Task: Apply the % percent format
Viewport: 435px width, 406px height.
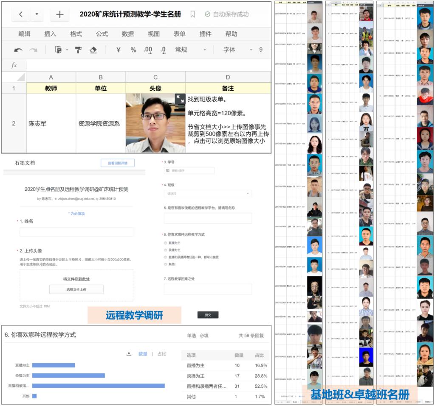Action: pyautogui.click(x=133, y=50)
